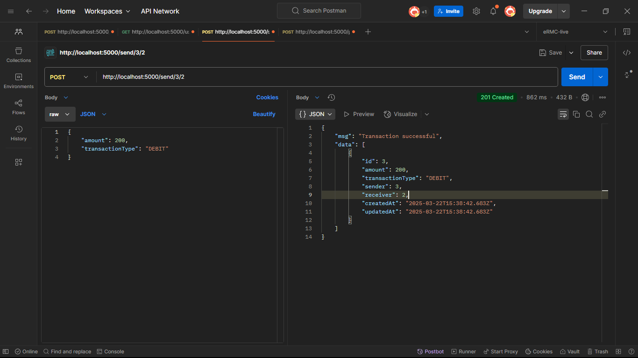Click the Invite button
Screen dimensions: 638x358
tap(448, 11)
